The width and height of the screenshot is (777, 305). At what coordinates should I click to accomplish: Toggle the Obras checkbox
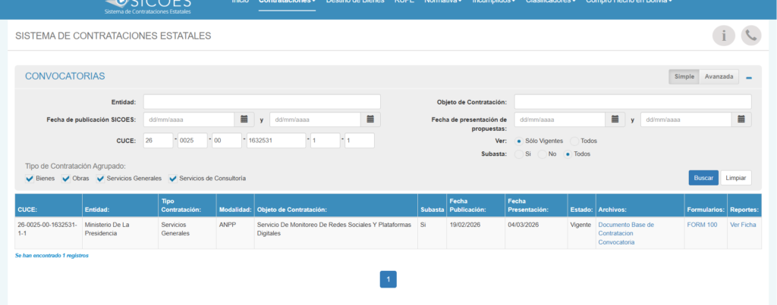66,179
